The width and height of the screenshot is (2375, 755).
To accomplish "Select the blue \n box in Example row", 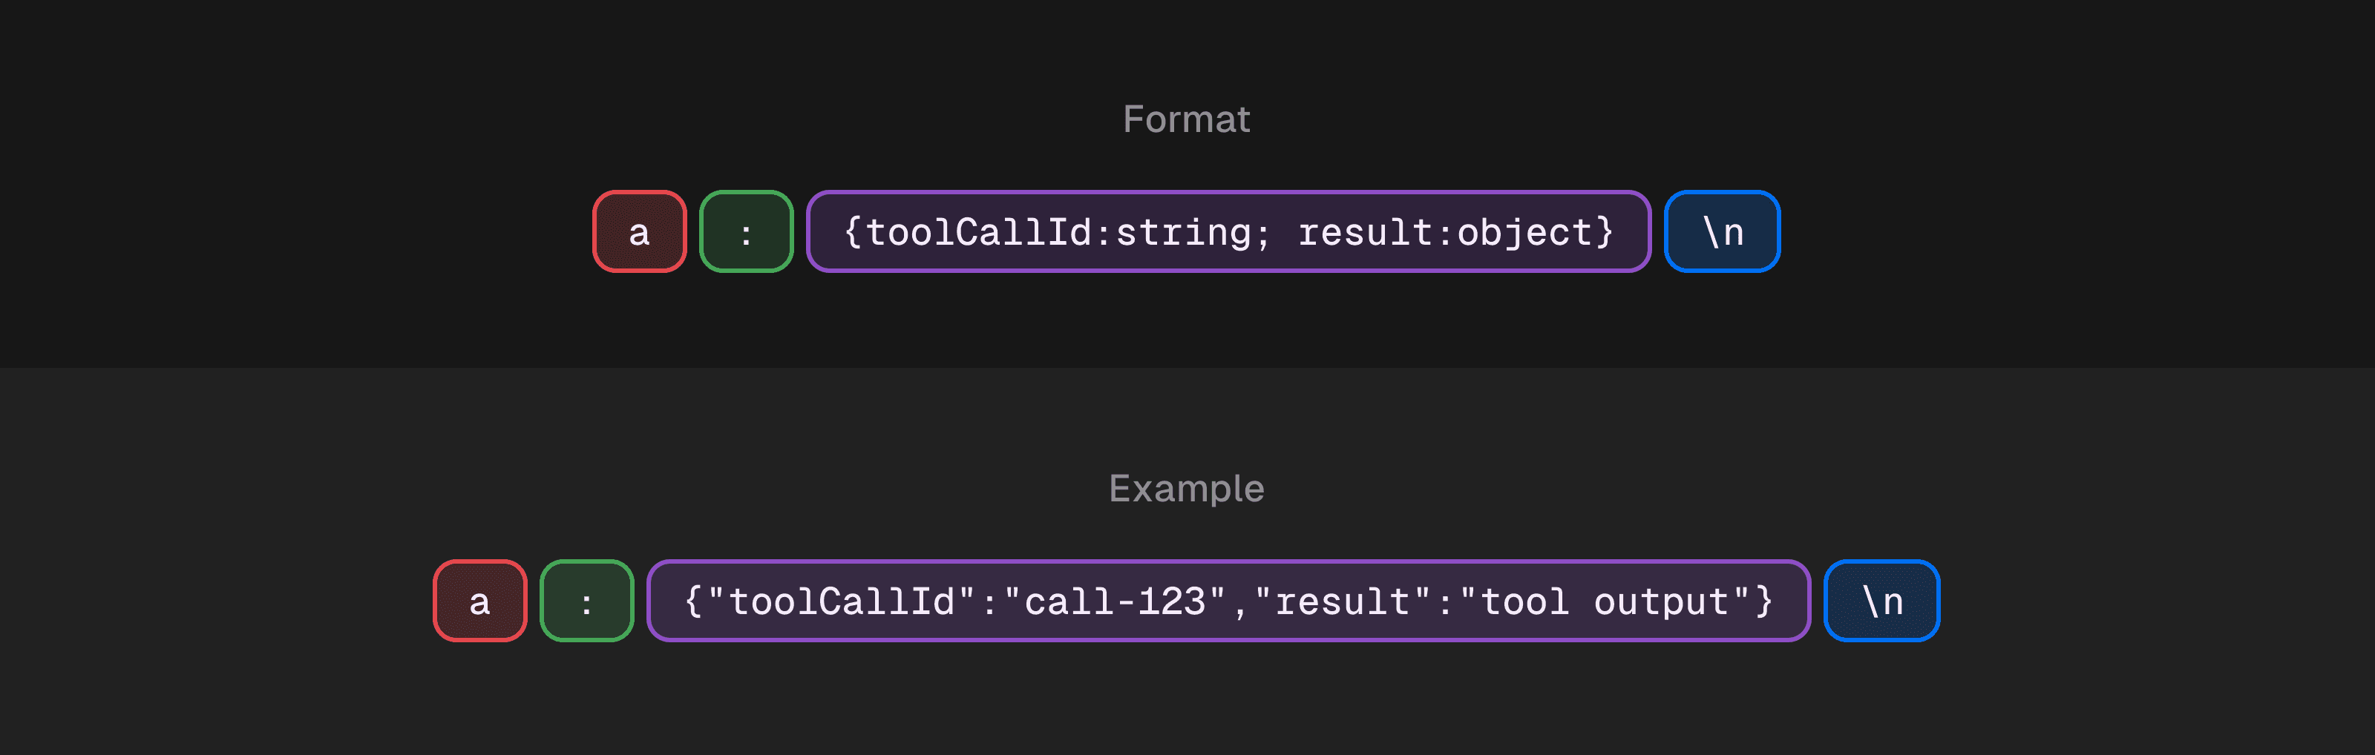I will 1881,601.
